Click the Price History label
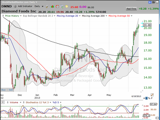This screenshot has width=160, height=120. tap(12, 16)
